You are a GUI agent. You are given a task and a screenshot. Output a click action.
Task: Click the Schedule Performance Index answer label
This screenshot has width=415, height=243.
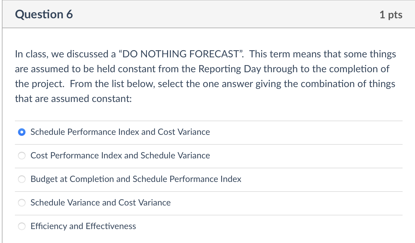point(120,132)
